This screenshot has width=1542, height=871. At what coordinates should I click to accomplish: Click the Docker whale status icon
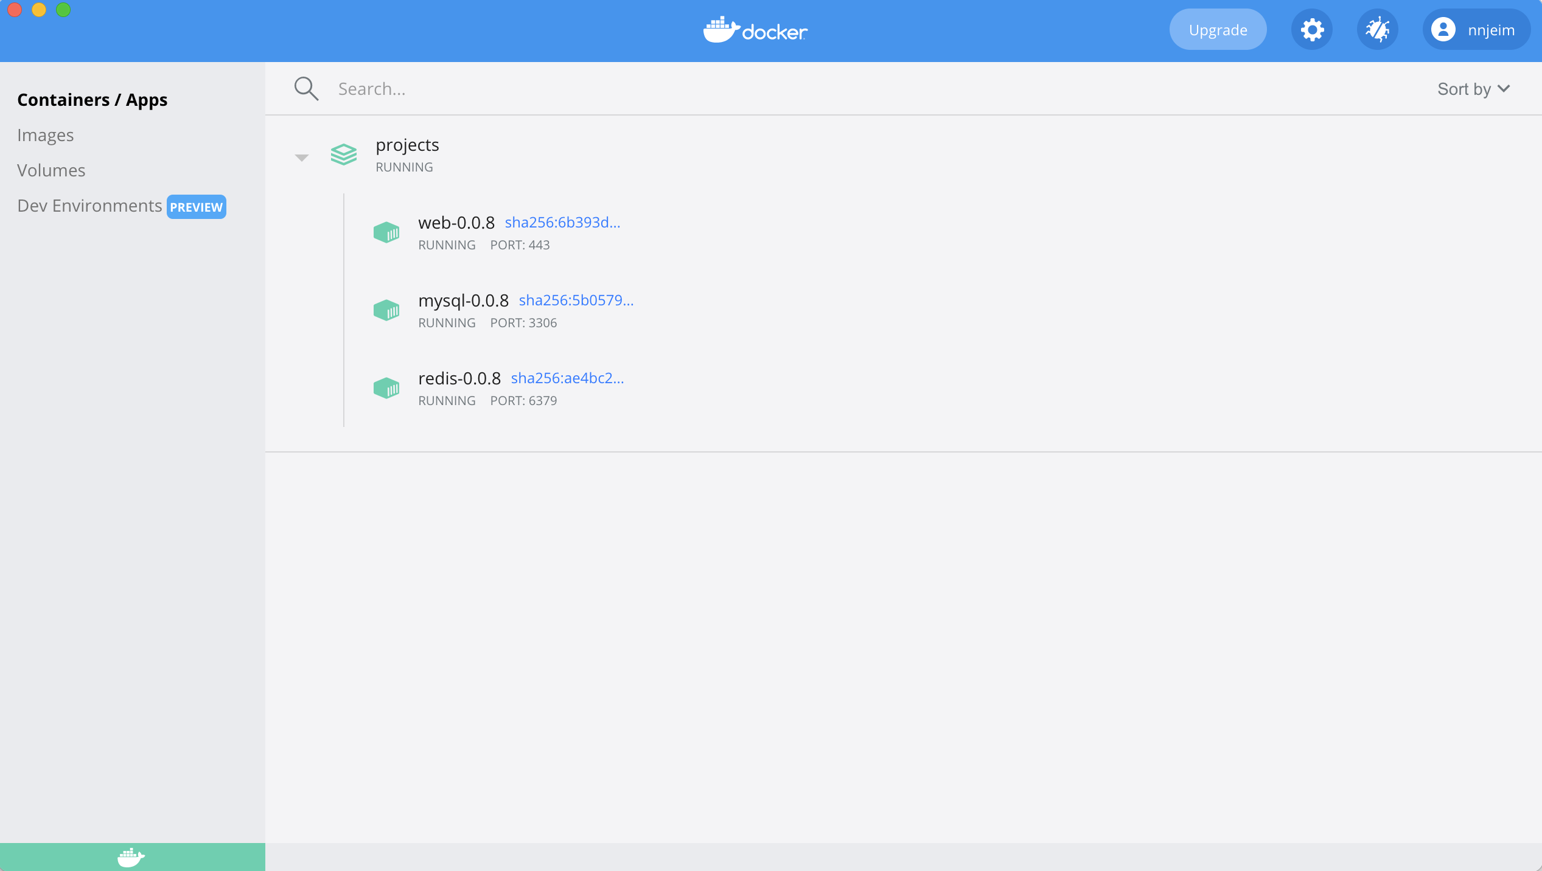(131, 857)
